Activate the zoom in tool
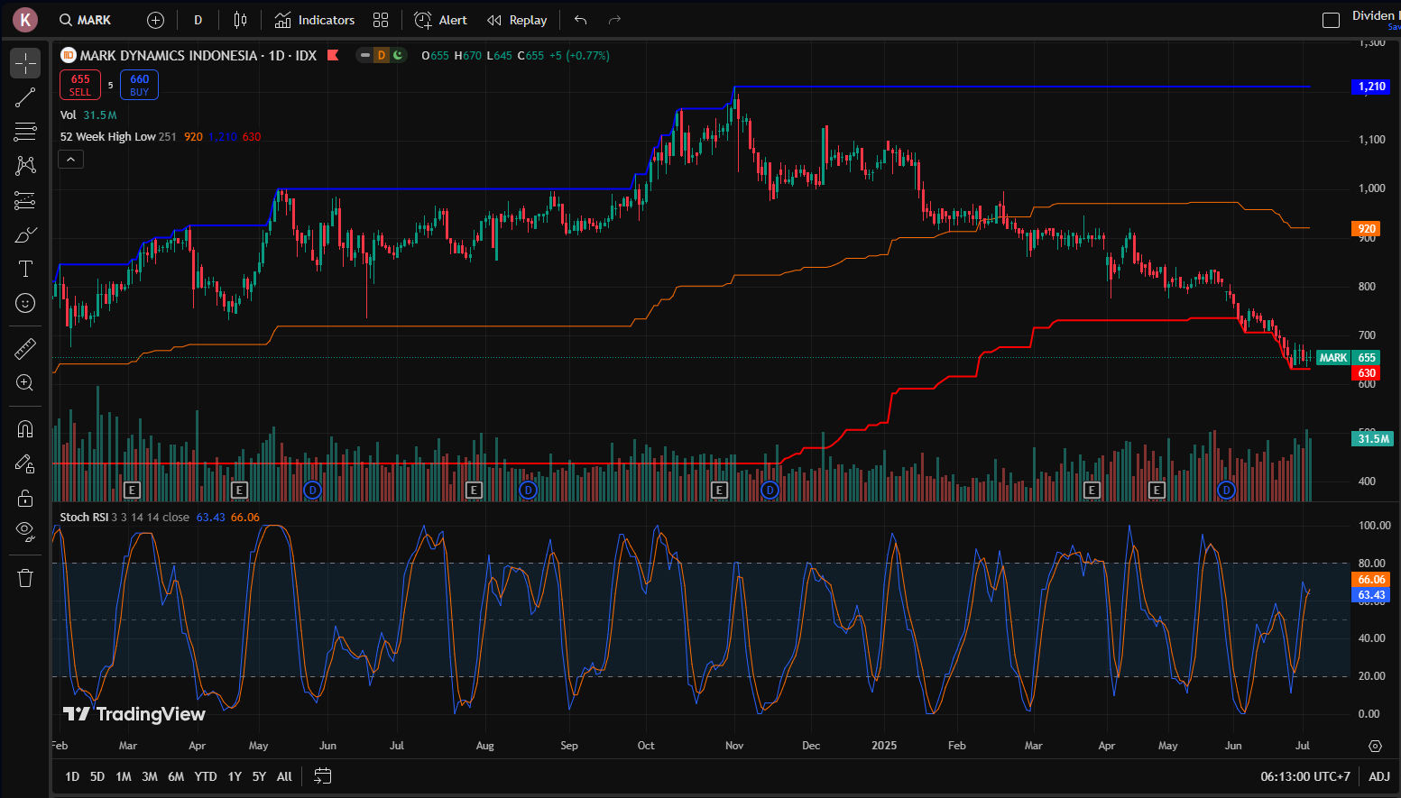1401x798 pixels. (x=25, y=383)
